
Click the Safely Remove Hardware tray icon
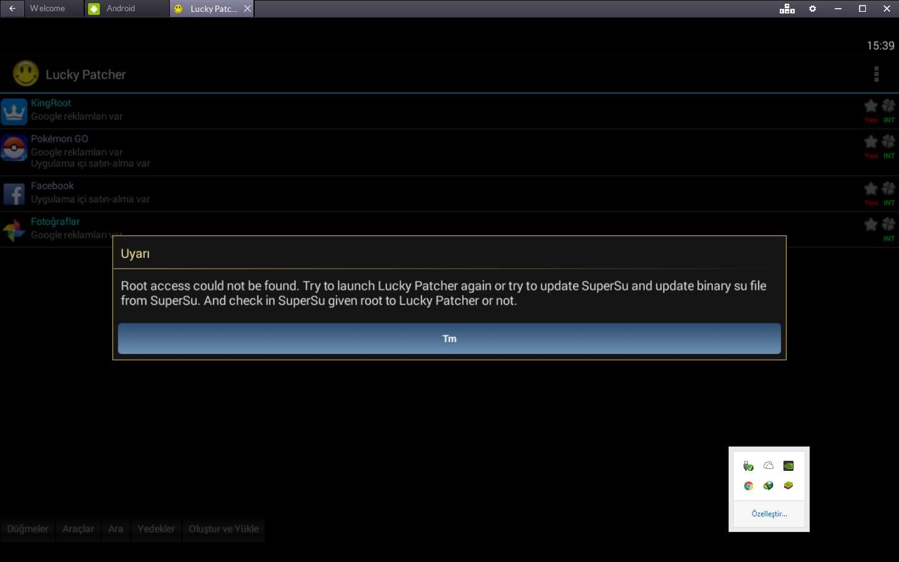pos(749,466)
